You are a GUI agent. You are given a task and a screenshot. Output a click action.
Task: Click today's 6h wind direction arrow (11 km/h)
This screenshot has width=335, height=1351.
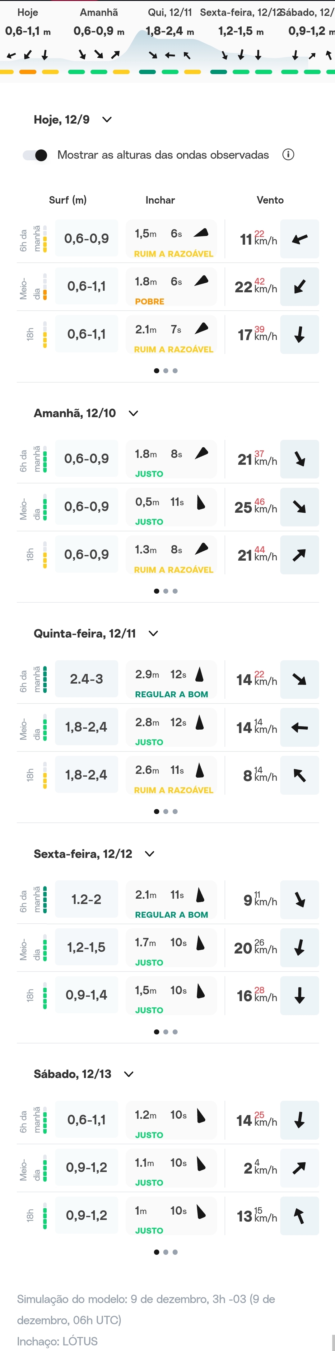coord(299,239)
